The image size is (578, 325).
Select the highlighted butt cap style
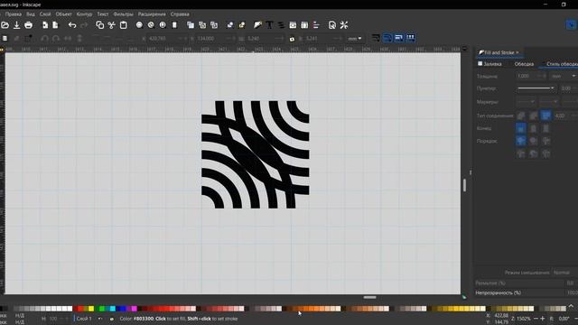tap(521, 128)
